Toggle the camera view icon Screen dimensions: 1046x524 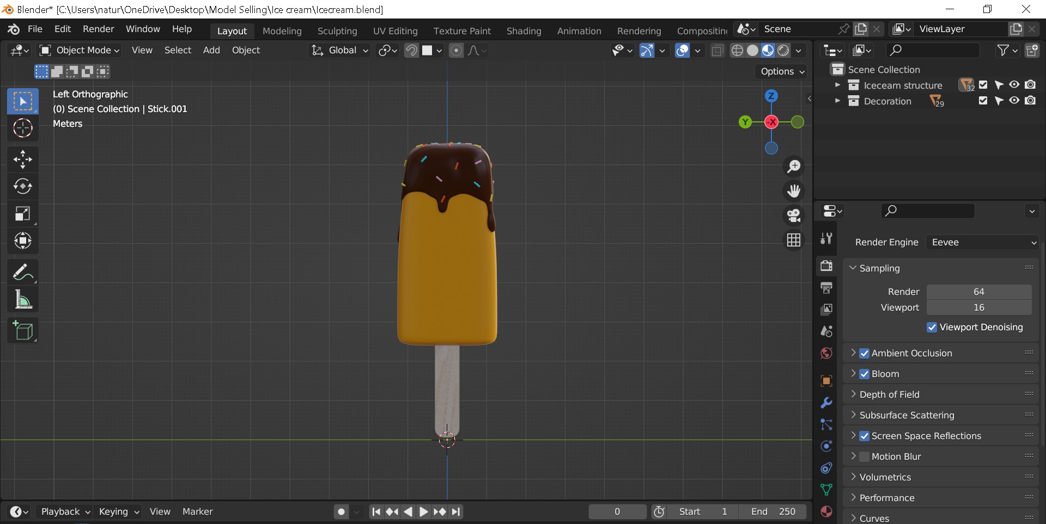click(x=794, y=215)
